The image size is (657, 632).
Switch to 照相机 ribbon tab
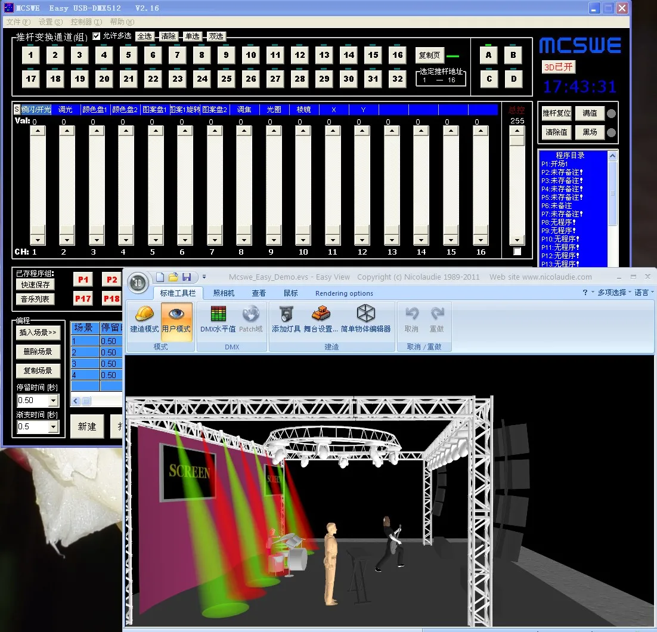tap(224, 293)
